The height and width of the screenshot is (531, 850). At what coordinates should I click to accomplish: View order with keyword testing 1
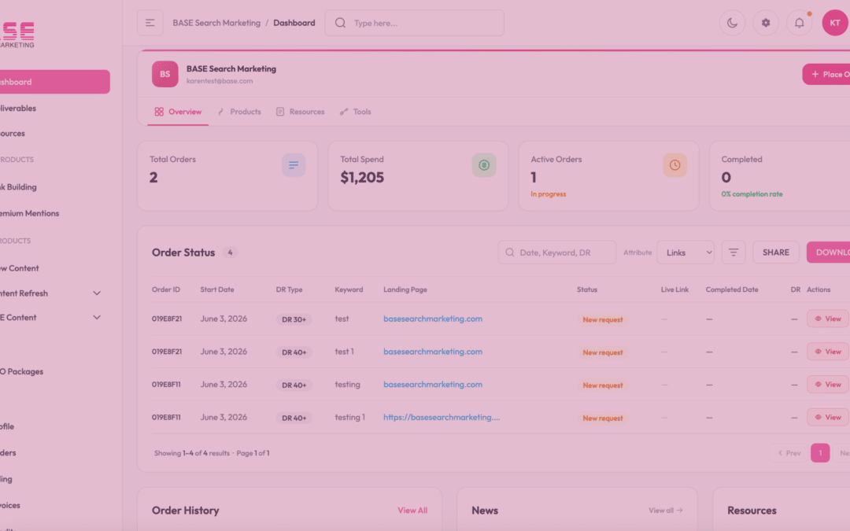[828, 417]
